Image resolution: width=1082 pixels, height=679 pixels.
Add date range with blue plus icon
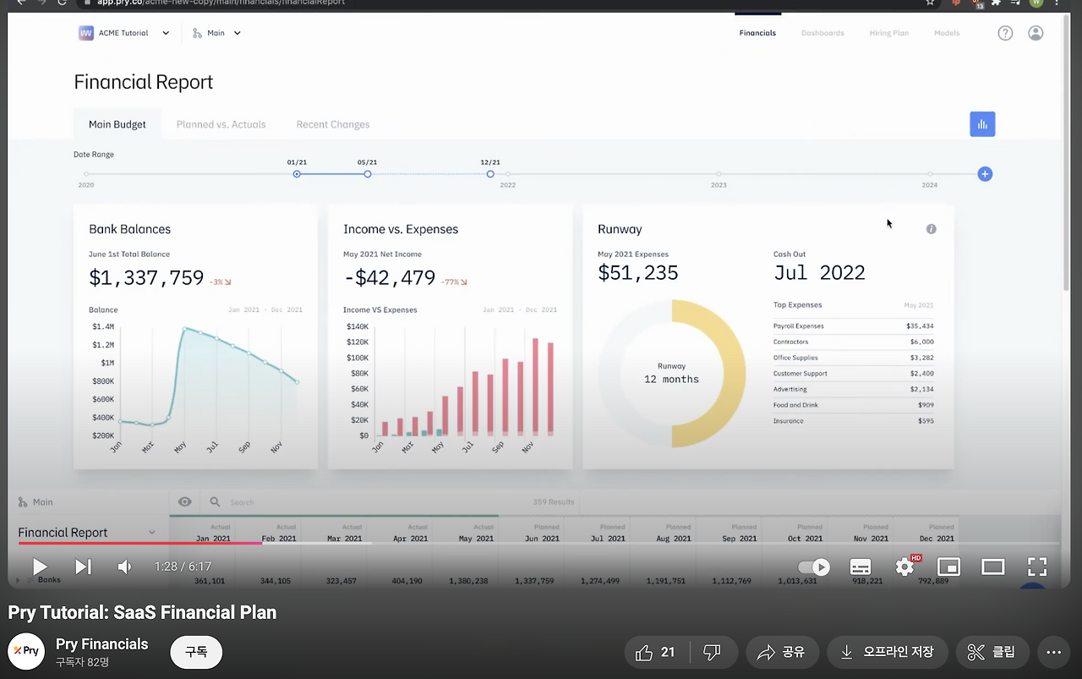[985, 174]
